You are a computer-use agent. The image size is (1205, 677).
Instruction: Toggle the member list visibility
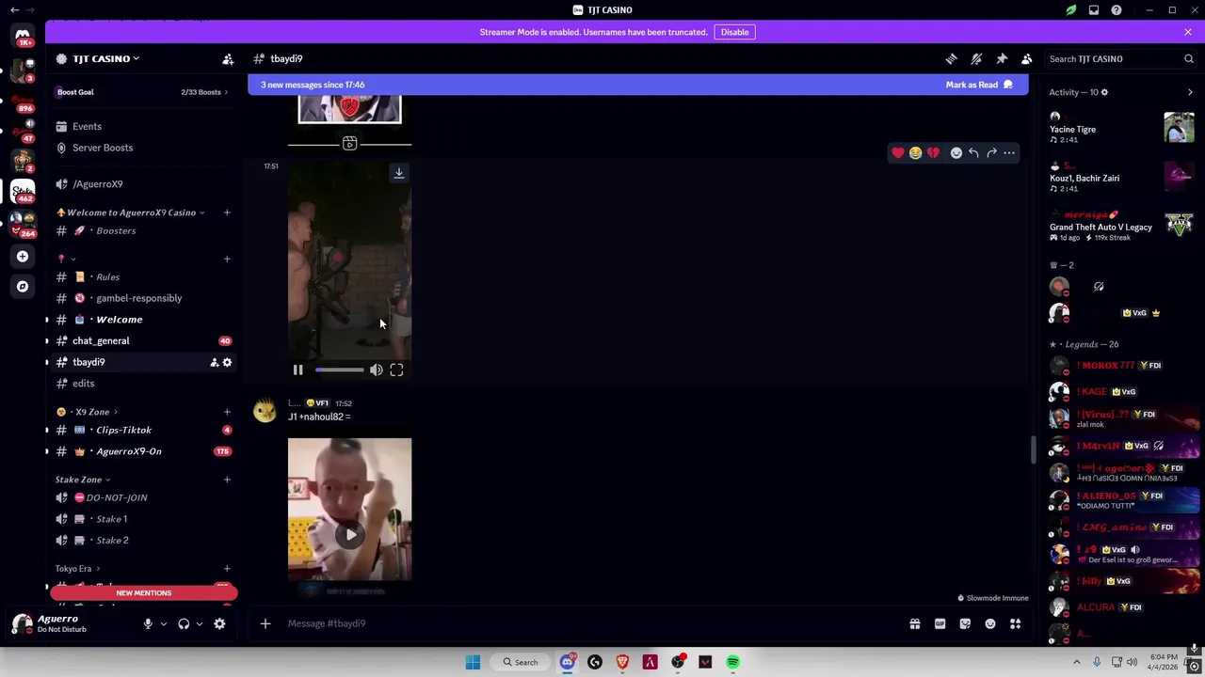(1027, 58)
